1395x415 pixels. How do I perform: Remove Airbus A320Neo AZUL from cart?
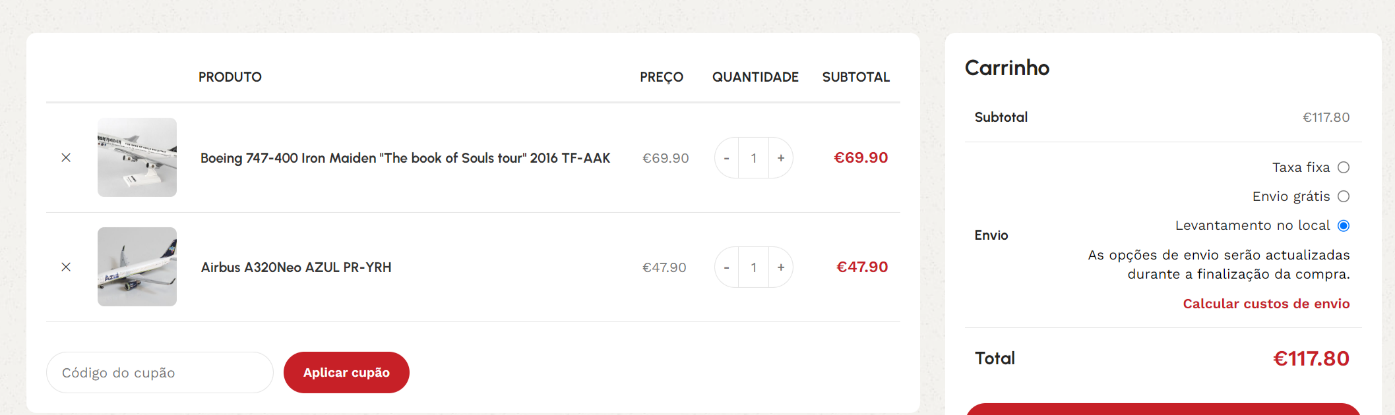[66, 267]
